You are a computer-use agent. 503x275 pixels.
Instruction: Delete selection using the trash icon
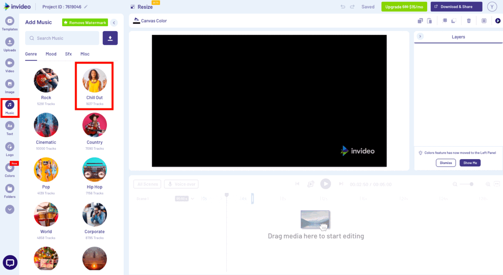click(469, 20)
